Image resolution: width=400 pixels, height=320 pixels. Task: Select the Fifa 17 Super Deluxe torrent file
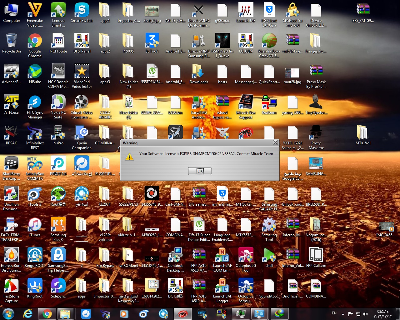[199, 229]
